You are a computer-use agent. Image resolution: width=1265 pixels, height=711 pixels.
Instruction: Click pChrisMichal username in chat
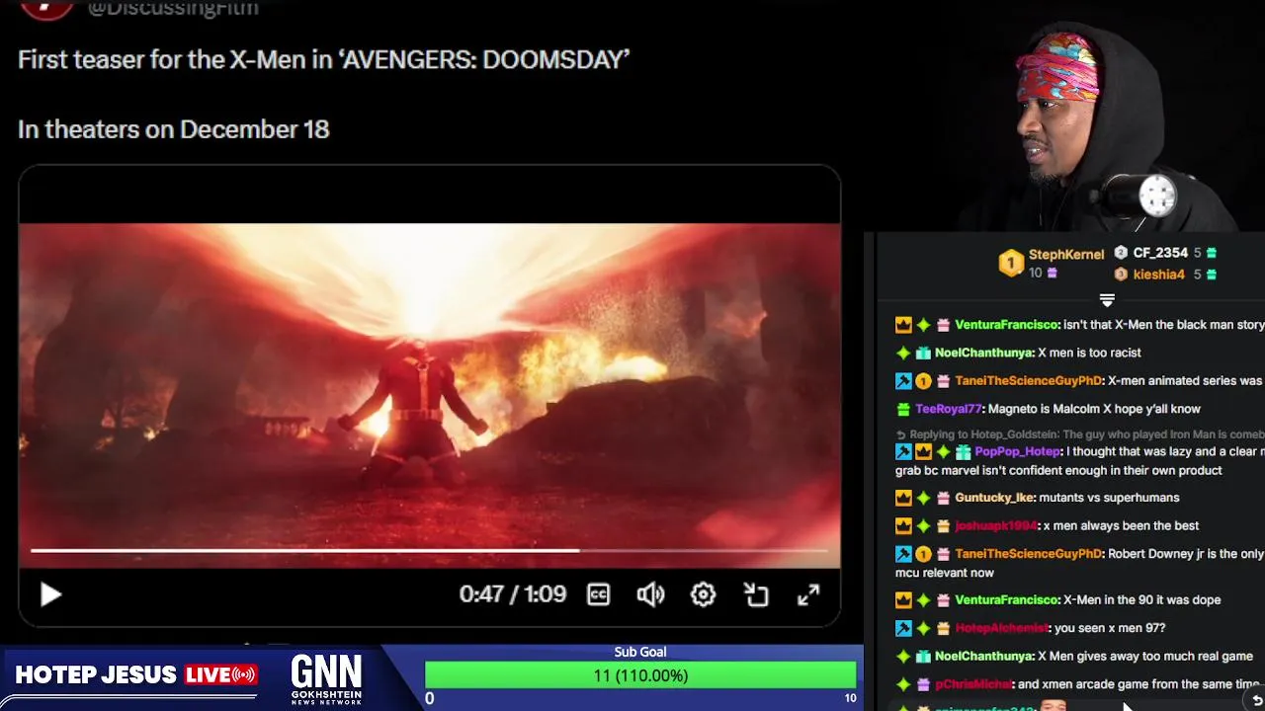click(x=972, y=684)
